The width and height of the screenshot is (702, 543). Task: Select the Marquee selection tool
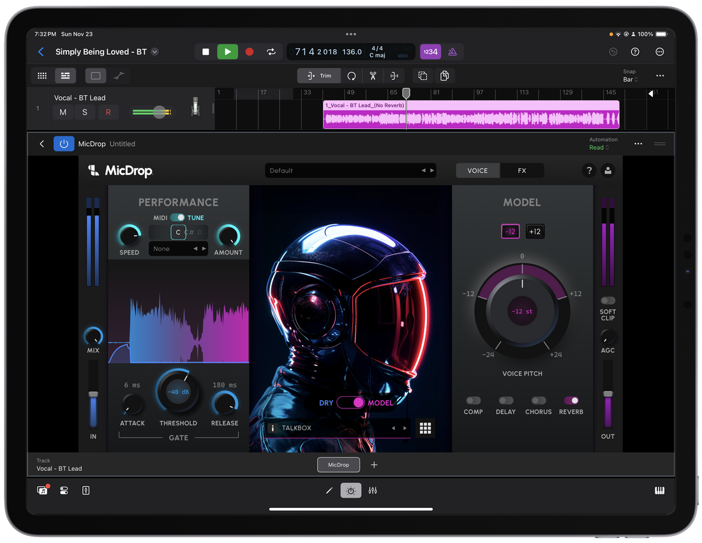(x=96, y=75)
